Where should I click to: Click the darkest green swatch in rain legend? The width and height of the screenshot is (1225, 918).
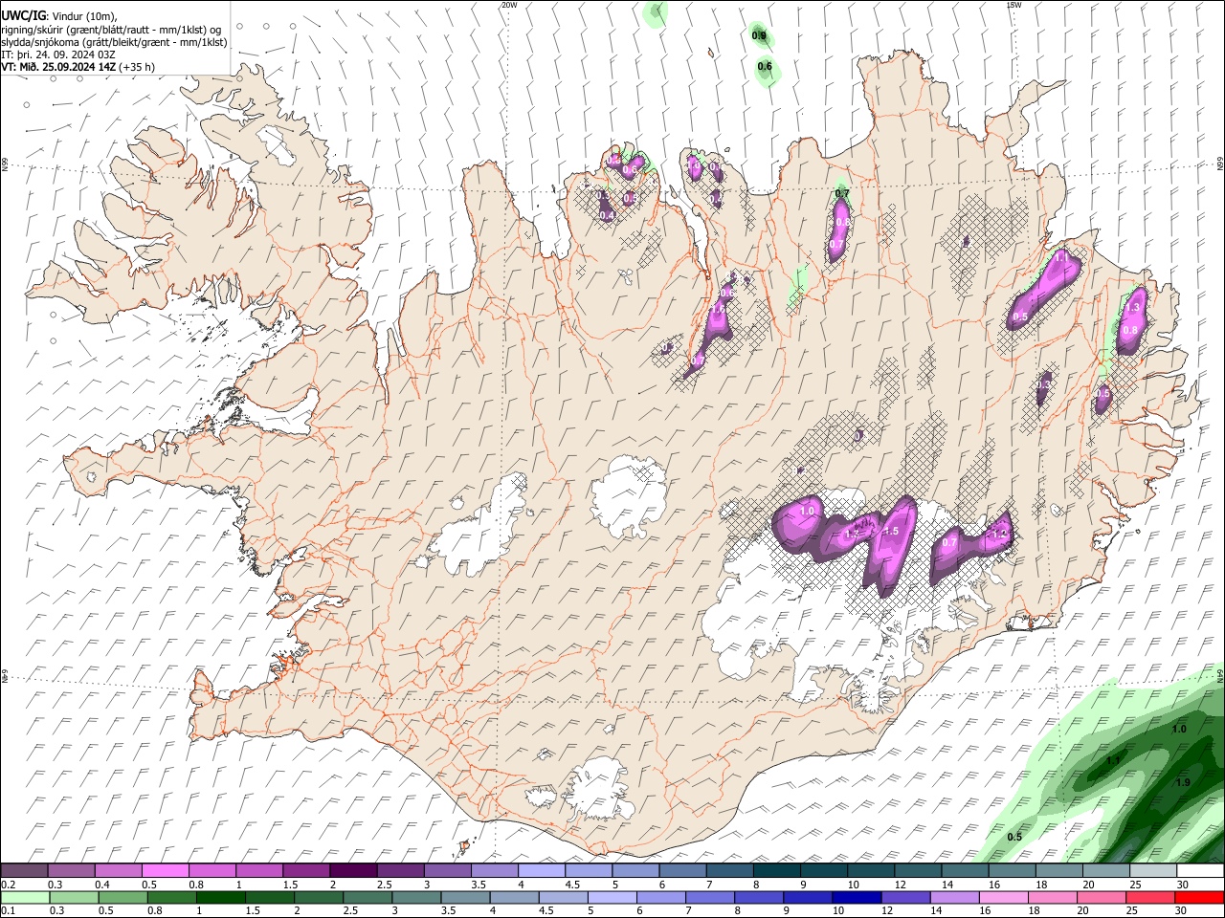point(219,897)
